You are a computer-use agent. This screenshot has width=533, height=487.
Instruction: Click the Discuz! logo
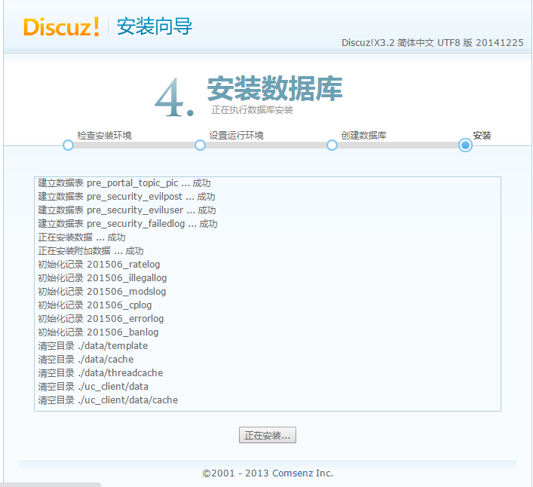tap(61, 27)
